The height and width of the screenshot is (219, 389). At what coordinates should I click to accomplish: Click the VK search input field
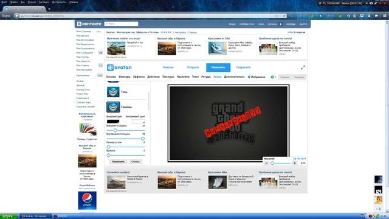[x=122, y=24]
